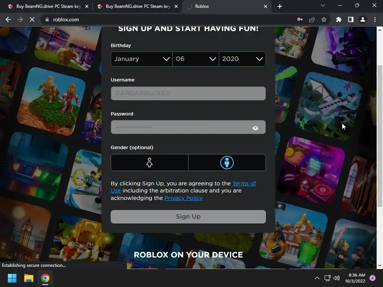The image size is (383, 287).
Task: Open clock and date in taskbar
Action: click(x=355, y=278)
